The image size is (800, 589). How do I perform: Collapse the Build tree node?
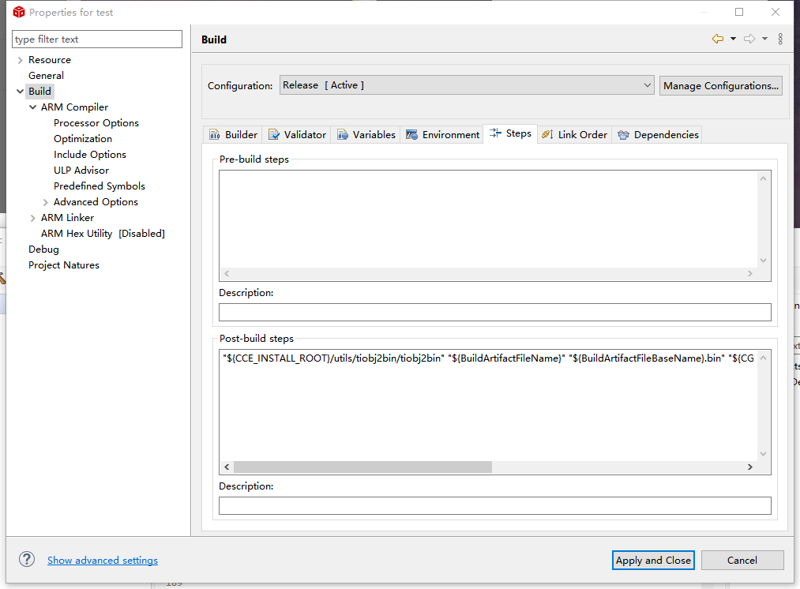tap(20, 92)
